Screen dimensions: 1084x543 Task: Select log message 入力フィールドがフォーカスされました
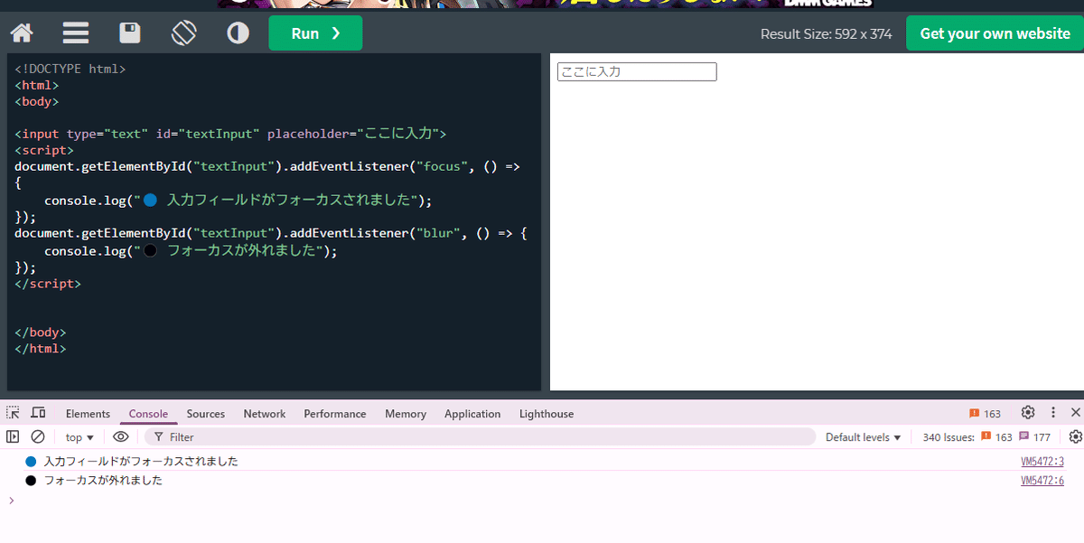point(141,462)
